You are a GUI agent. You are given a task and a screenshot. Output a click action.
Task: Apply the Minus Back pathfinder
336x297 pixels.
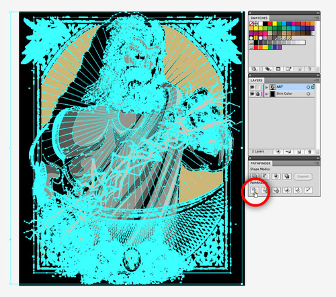308,190
